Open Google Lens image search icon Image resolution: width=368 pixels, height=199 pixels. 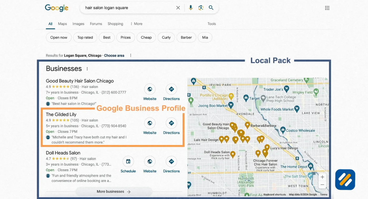click(x=201, y=8)
